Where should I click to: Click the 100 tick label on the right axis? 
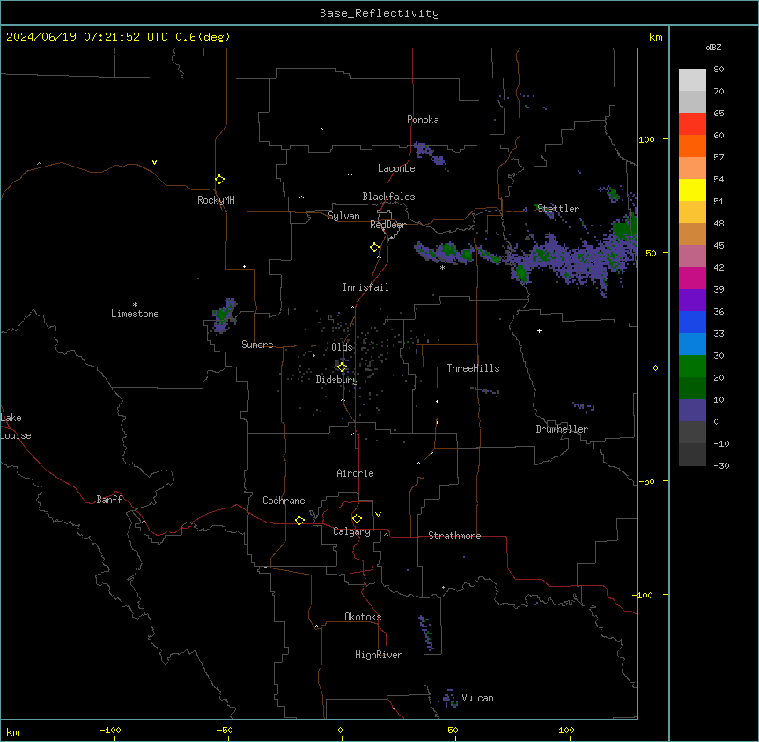pyautogui.click(x=646, y=139)
